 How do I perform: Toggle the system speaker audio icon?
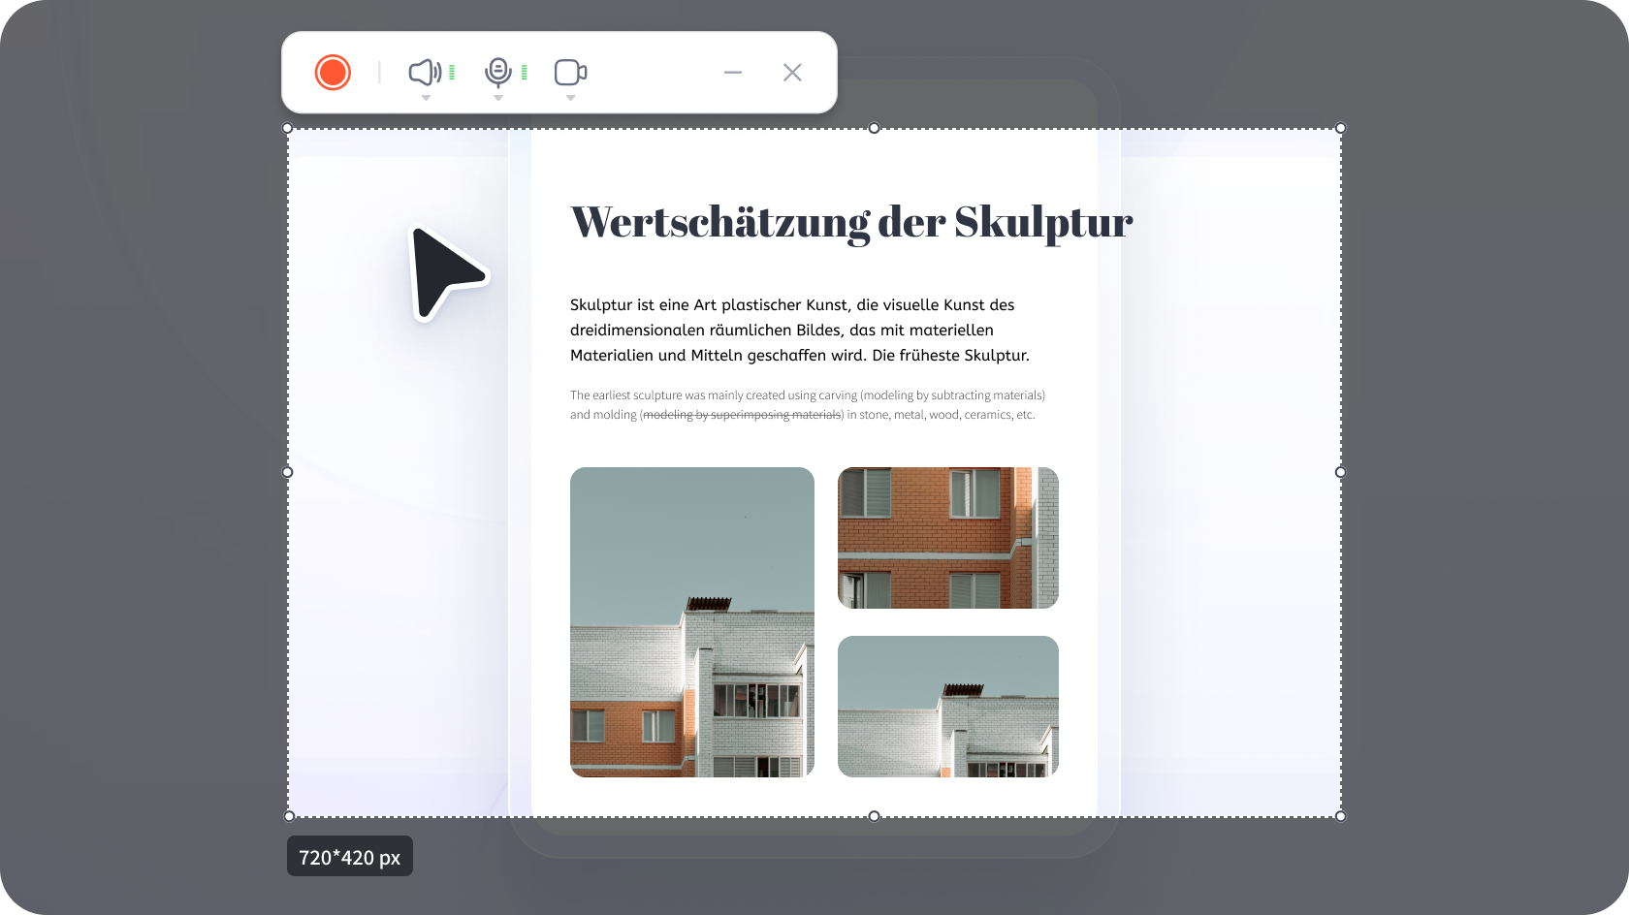pyautogui.click(x=425, y=72)
